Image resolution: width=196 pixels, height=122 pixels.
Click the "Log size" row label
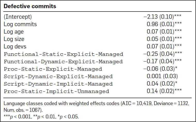pyautogui.click(x=14, y=39)
